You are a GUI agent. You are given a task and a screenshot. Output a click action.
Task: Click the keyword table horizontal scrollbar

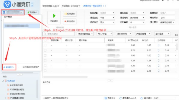[65, 77]
